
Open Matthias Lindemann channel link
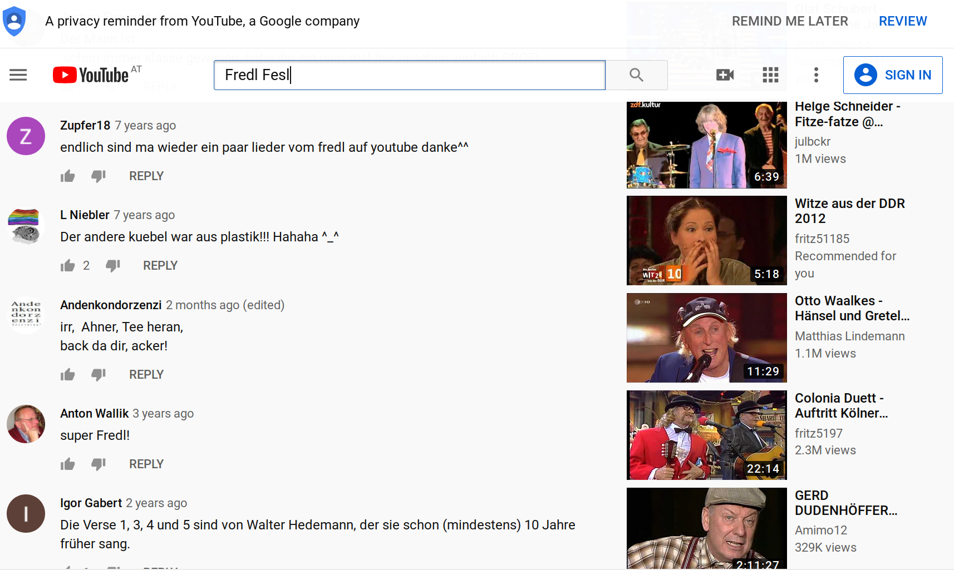[x=850, y=336]
